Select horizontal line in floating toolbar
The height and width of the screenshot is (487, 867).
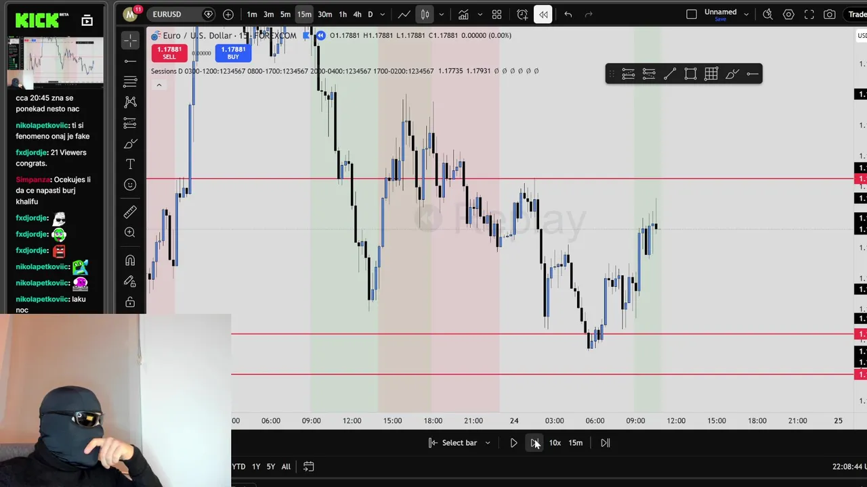[x=753, y=74]
